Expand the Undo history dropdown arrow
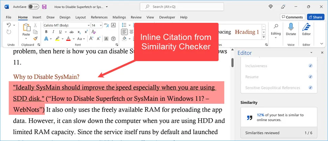This screenshot has width=328, height=141. pos(14,25)
